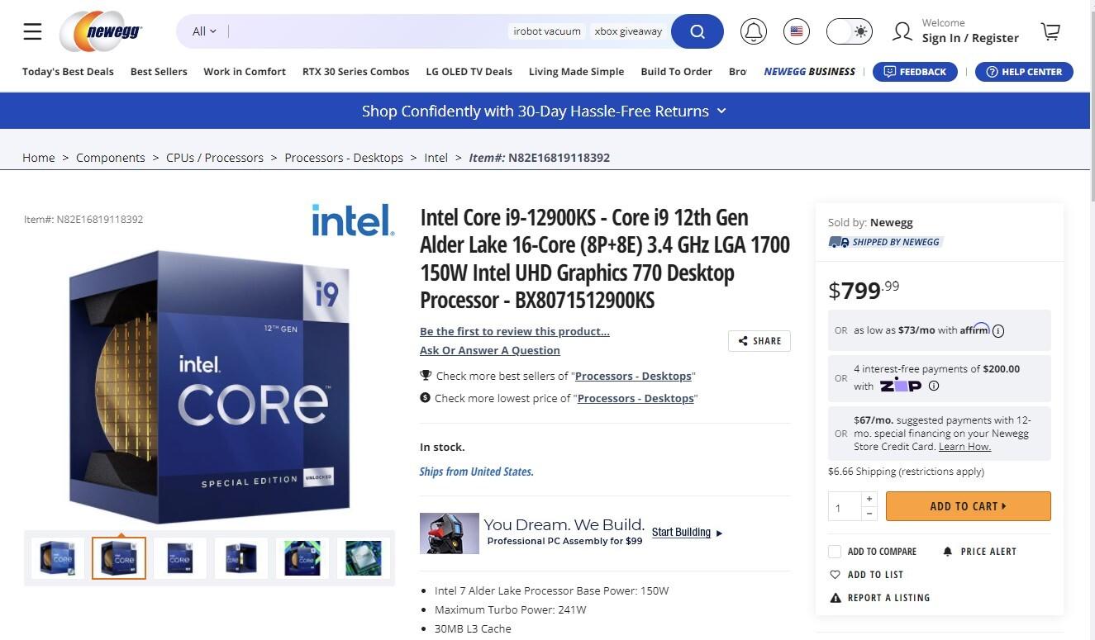The height and width of the screenshot is (640, 1095).
Task: Click the Newegg logo
Action: click(99, 31)
